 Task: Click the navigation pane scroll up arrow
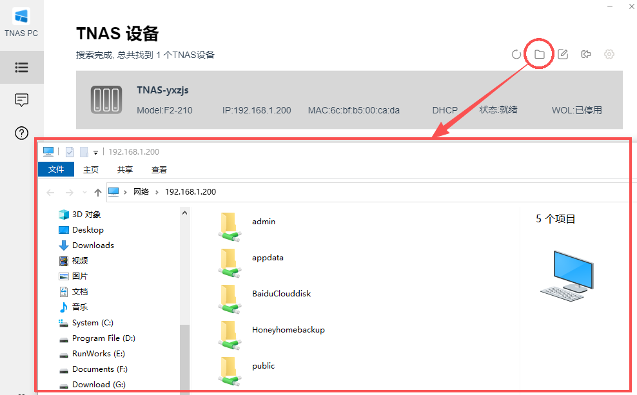(184, 213)
